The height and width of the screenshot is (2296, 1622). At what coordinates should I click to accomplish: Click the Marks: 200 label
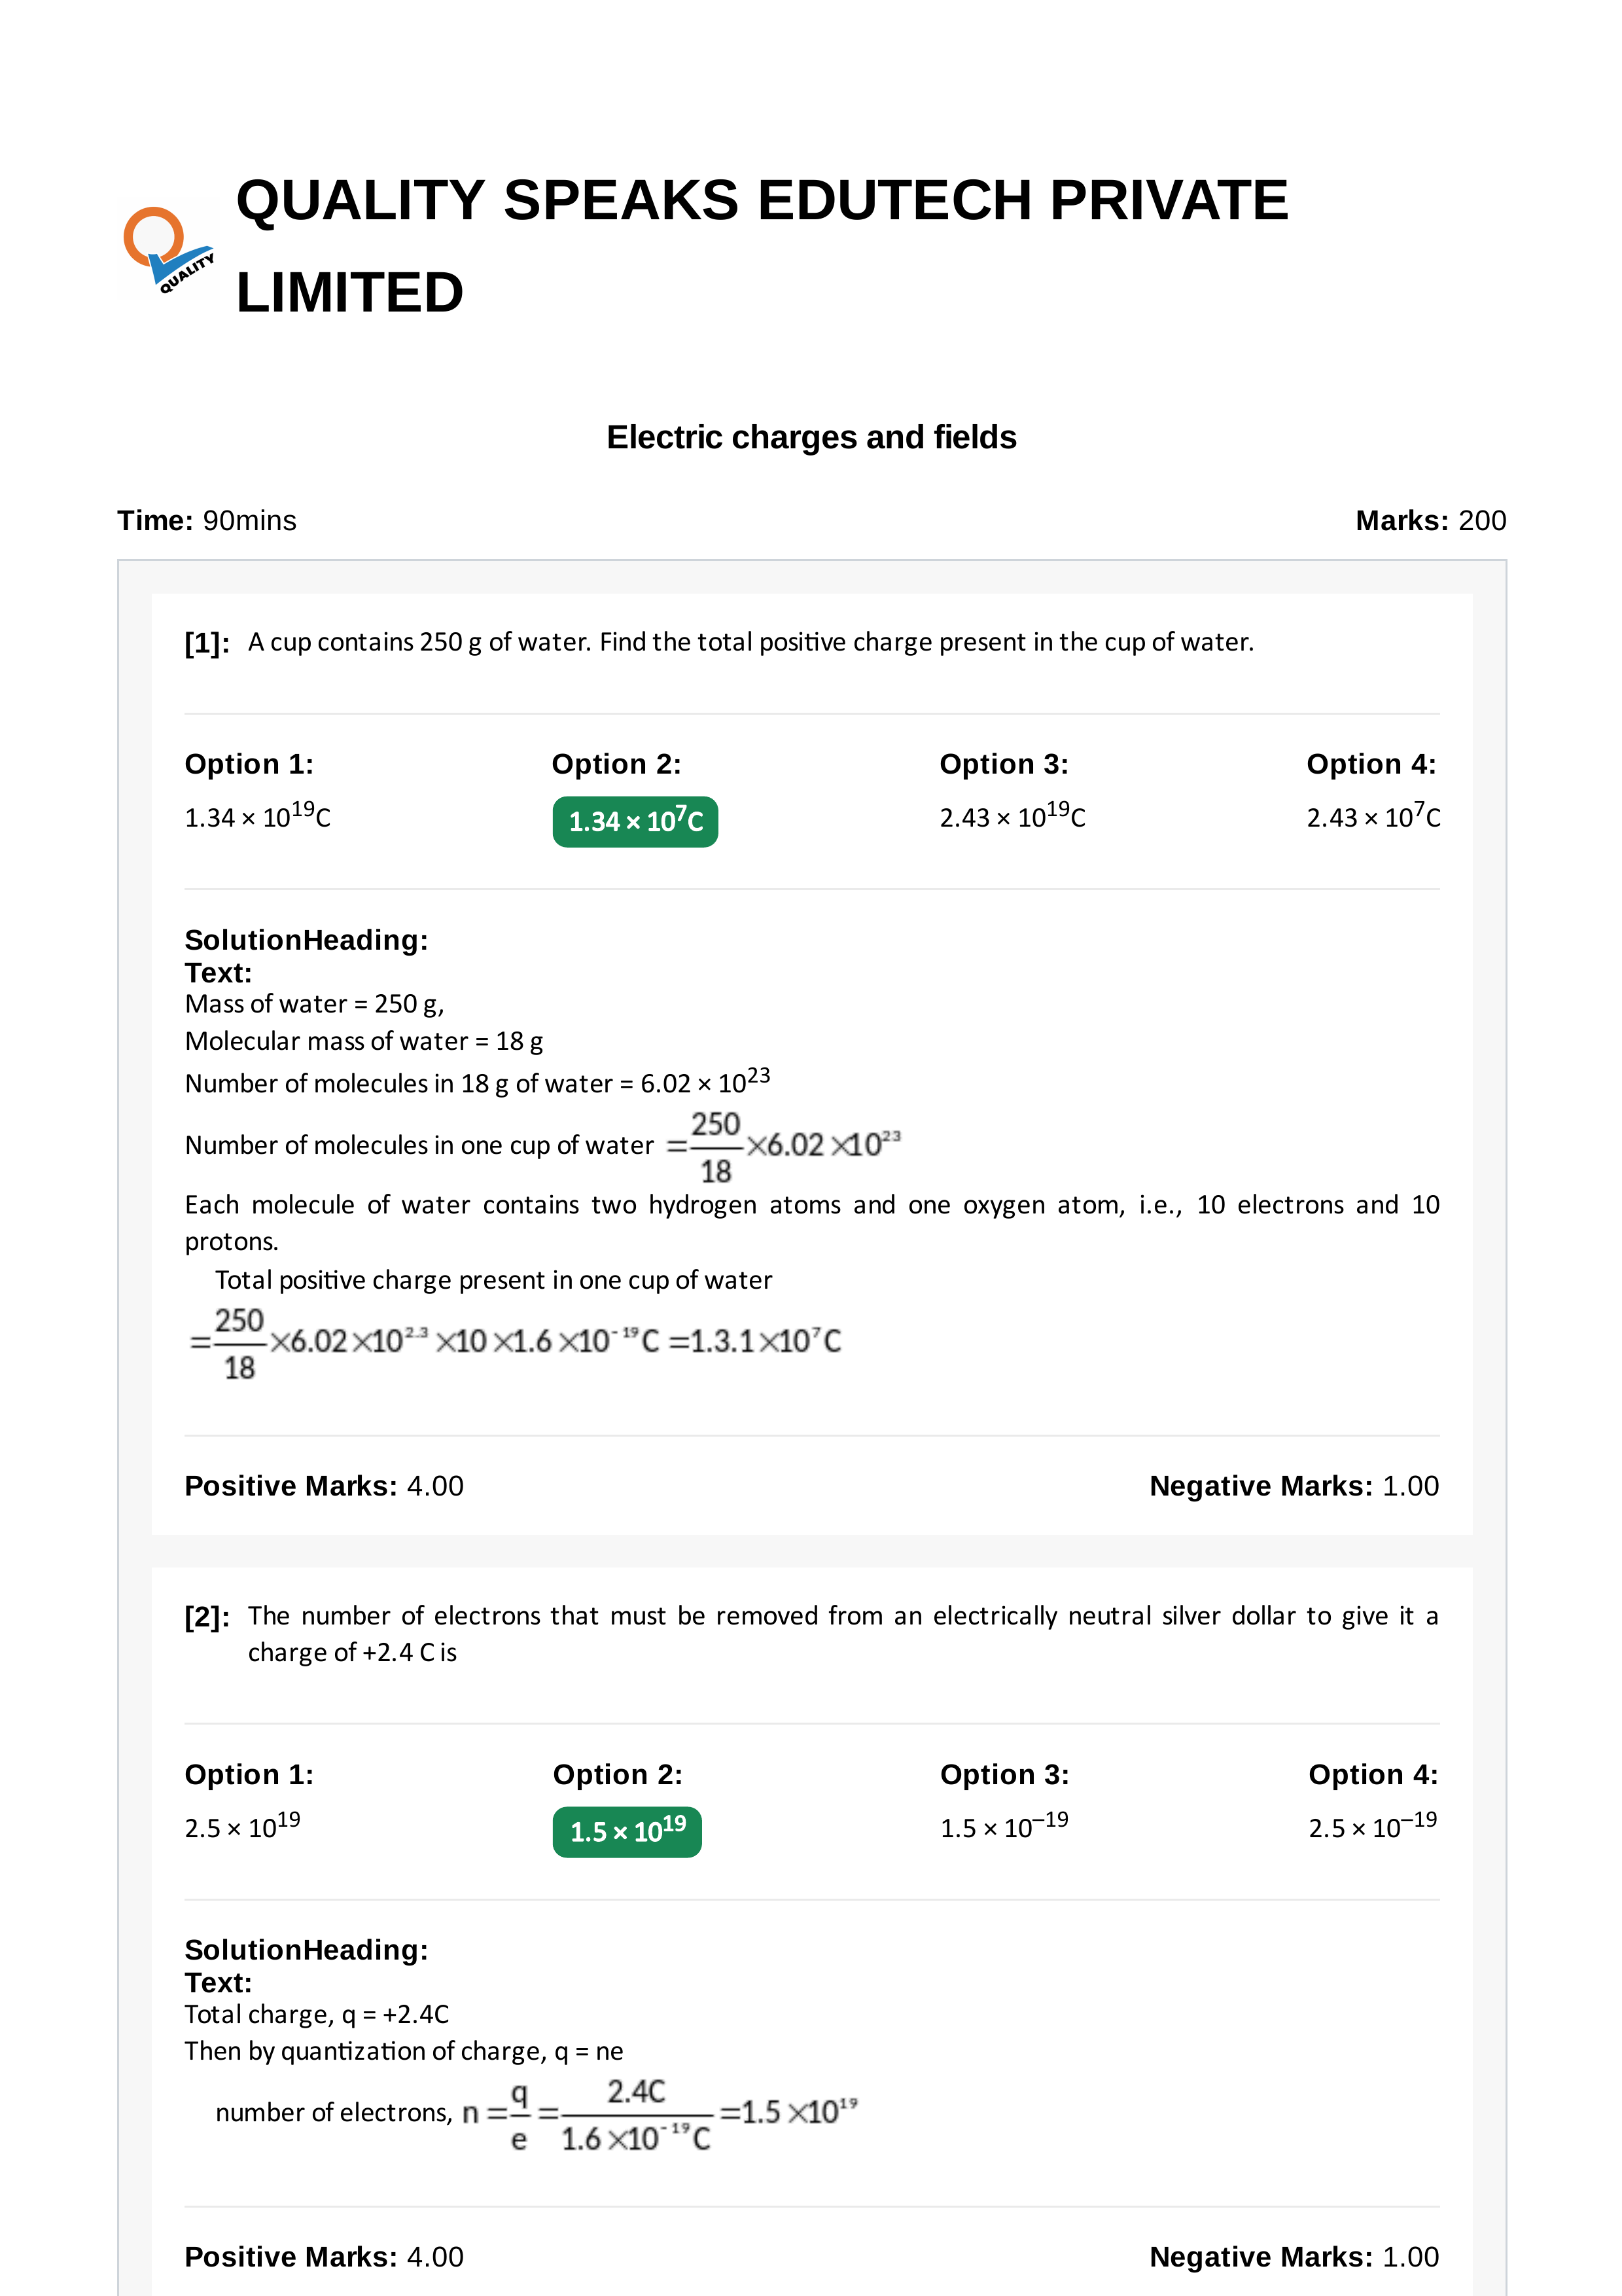[x=1430, y=520]
